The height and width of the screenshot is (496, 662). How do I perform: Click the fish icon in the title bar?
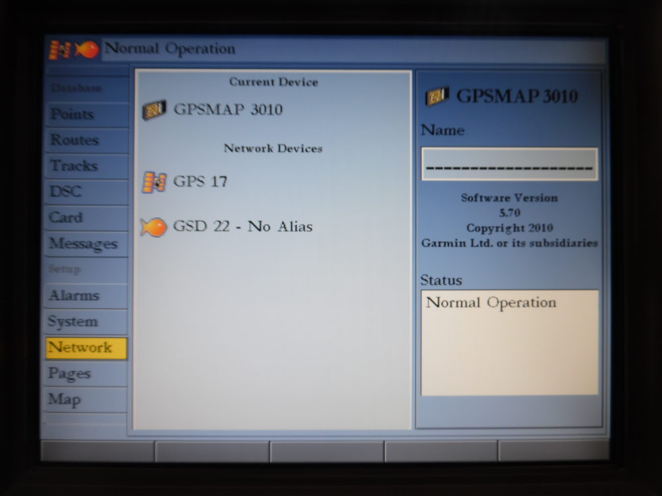click(87, 50)
